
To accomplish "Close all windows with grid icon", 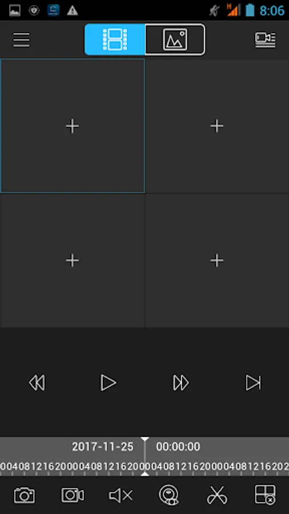I will click(x=265, y=495).
